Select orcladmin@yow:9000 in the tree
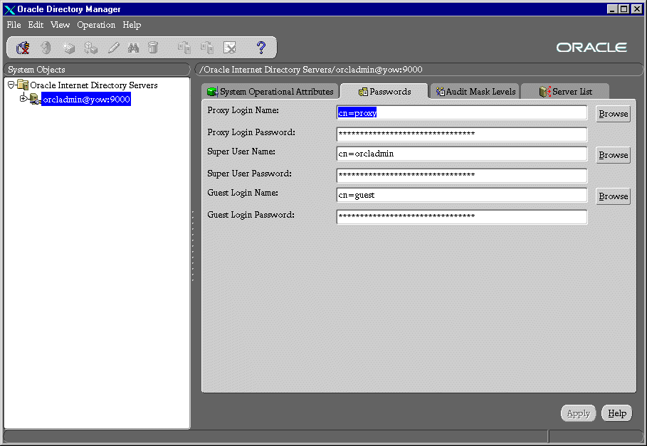Screen dimensions: 647x446 coord(86,100)
